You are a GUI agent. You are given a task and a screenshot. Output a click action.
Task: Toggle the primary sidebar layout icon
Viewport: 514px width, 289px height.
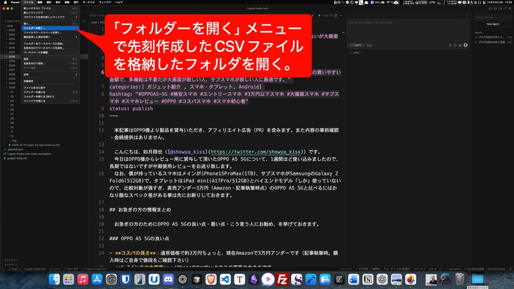(491, 8)
